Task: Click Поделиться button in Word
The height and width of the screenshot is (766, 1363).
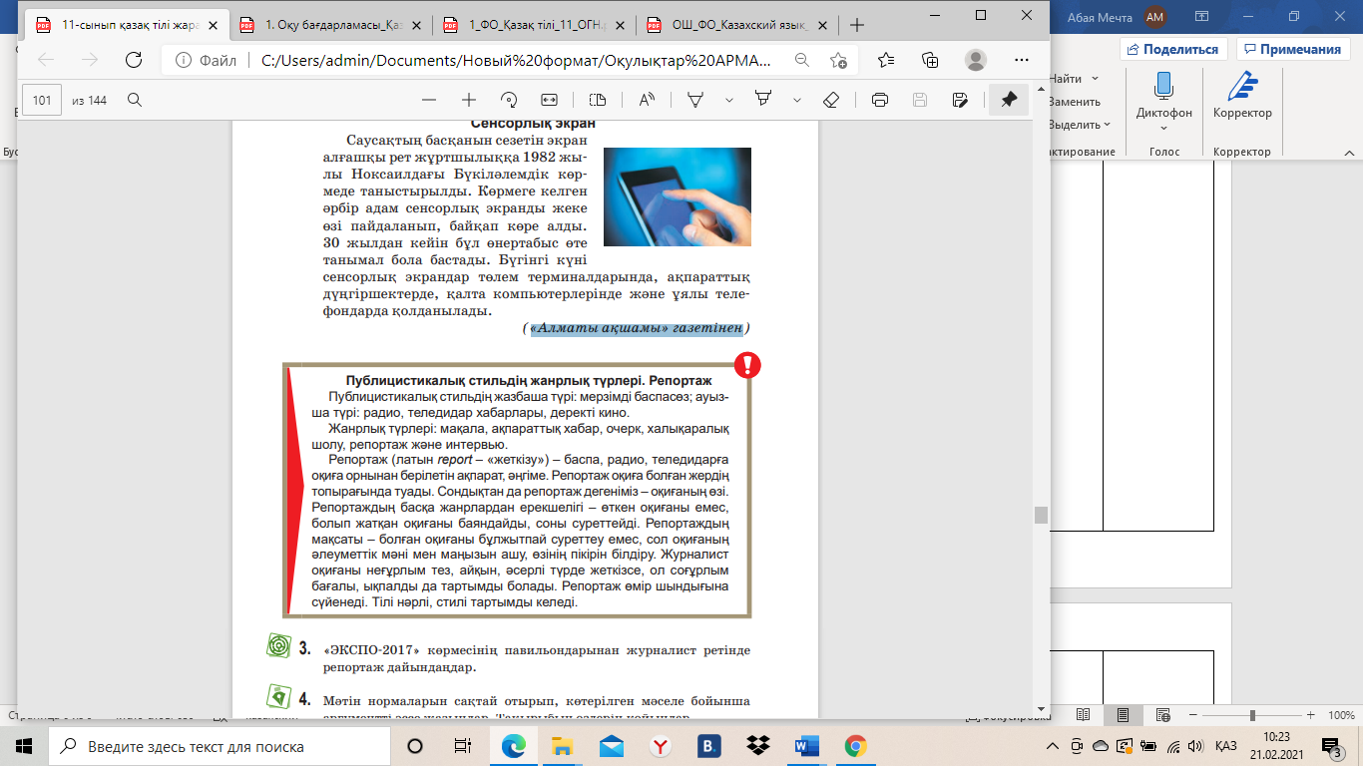Action: point(1173,49)
